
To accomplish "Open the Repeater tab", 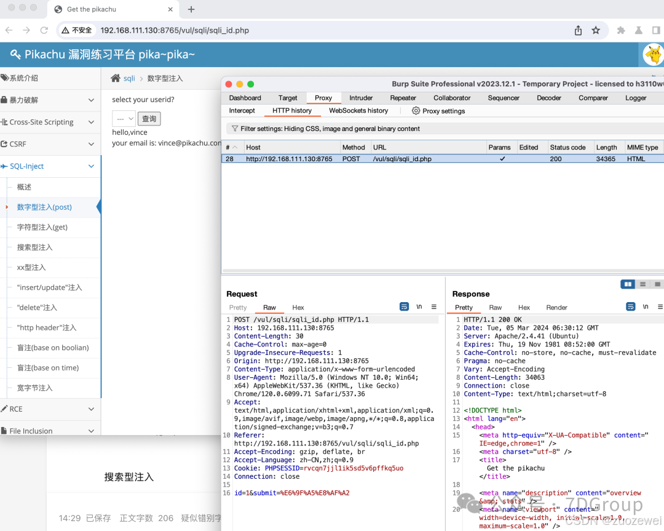I will (x=403, y=98).
